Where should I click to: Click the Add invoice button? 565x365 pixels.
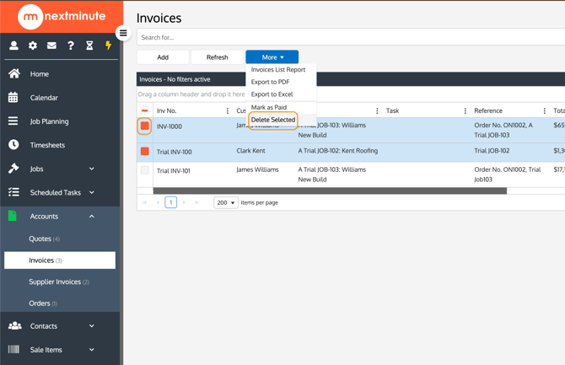tap(163, 57)
